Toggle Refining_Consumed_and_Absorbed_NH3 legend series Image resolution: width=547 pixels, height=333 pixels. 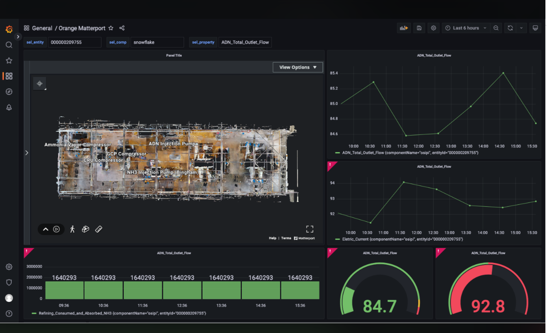click(x=122, y=313)
